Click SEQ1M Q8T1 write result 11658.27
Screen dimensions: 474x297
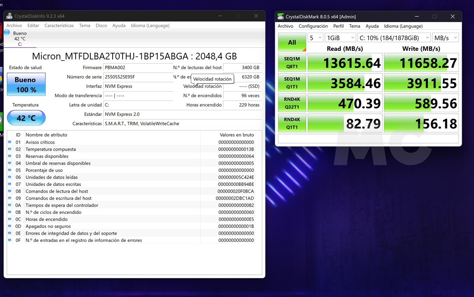421,63
